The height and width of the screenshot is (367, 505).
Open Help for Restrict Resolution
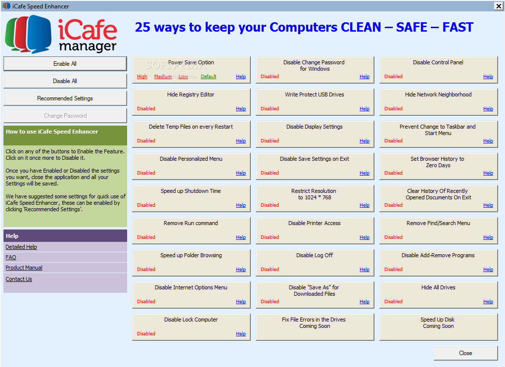365,205
